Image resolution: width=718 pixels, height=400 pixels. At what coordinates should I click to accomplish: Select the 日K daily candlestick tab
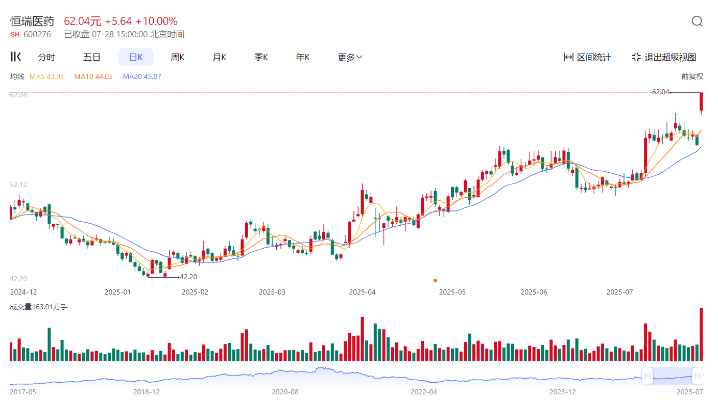point(136,57)
